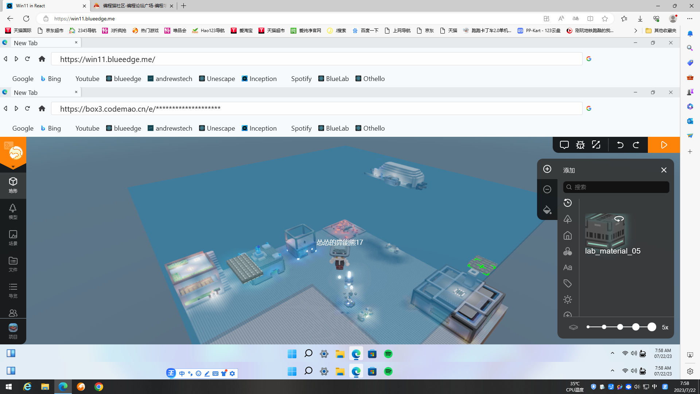The image size is (700, 394).
Task: Click the orange Box3 logo button
Action: (16, 153)
